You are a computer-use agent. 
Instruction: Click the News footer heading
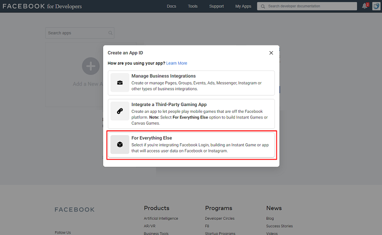click(x=274, y=208)
